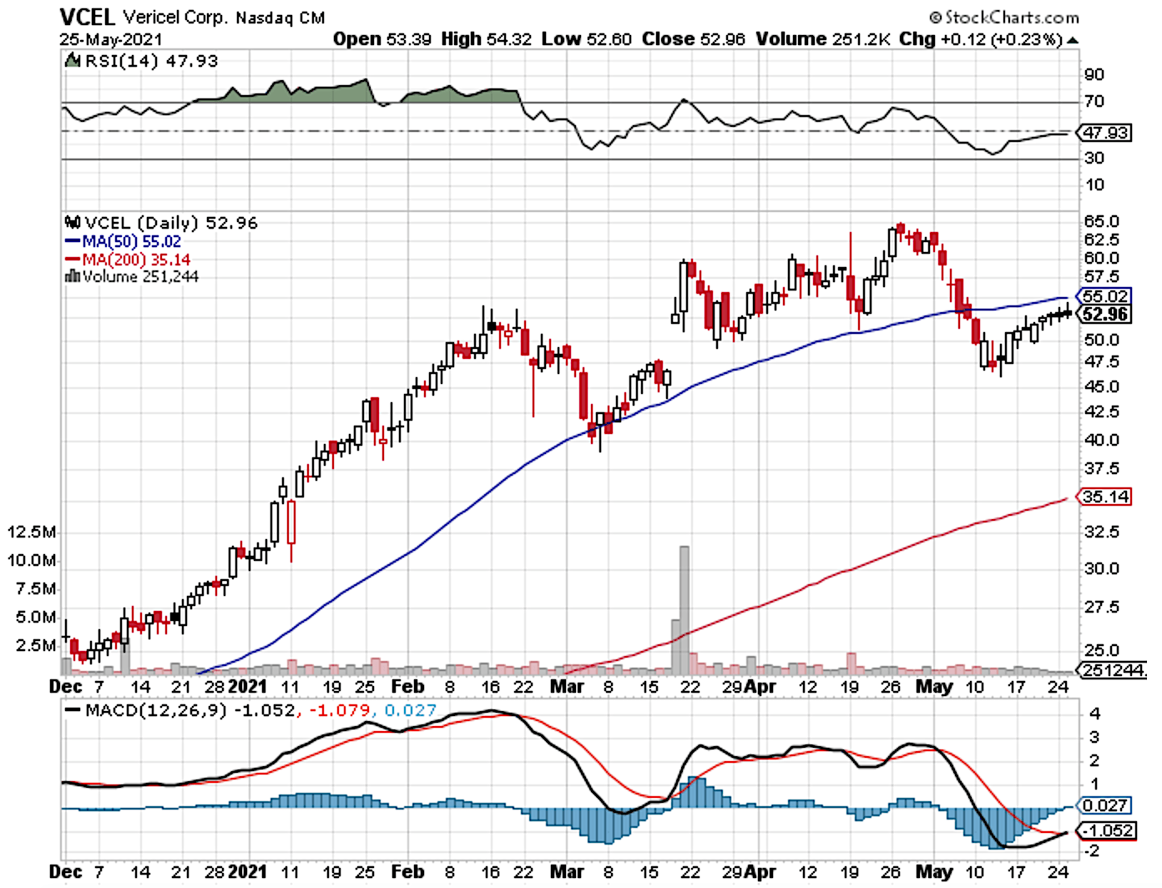Click the Vericel Corp. company name

point(174,17)
